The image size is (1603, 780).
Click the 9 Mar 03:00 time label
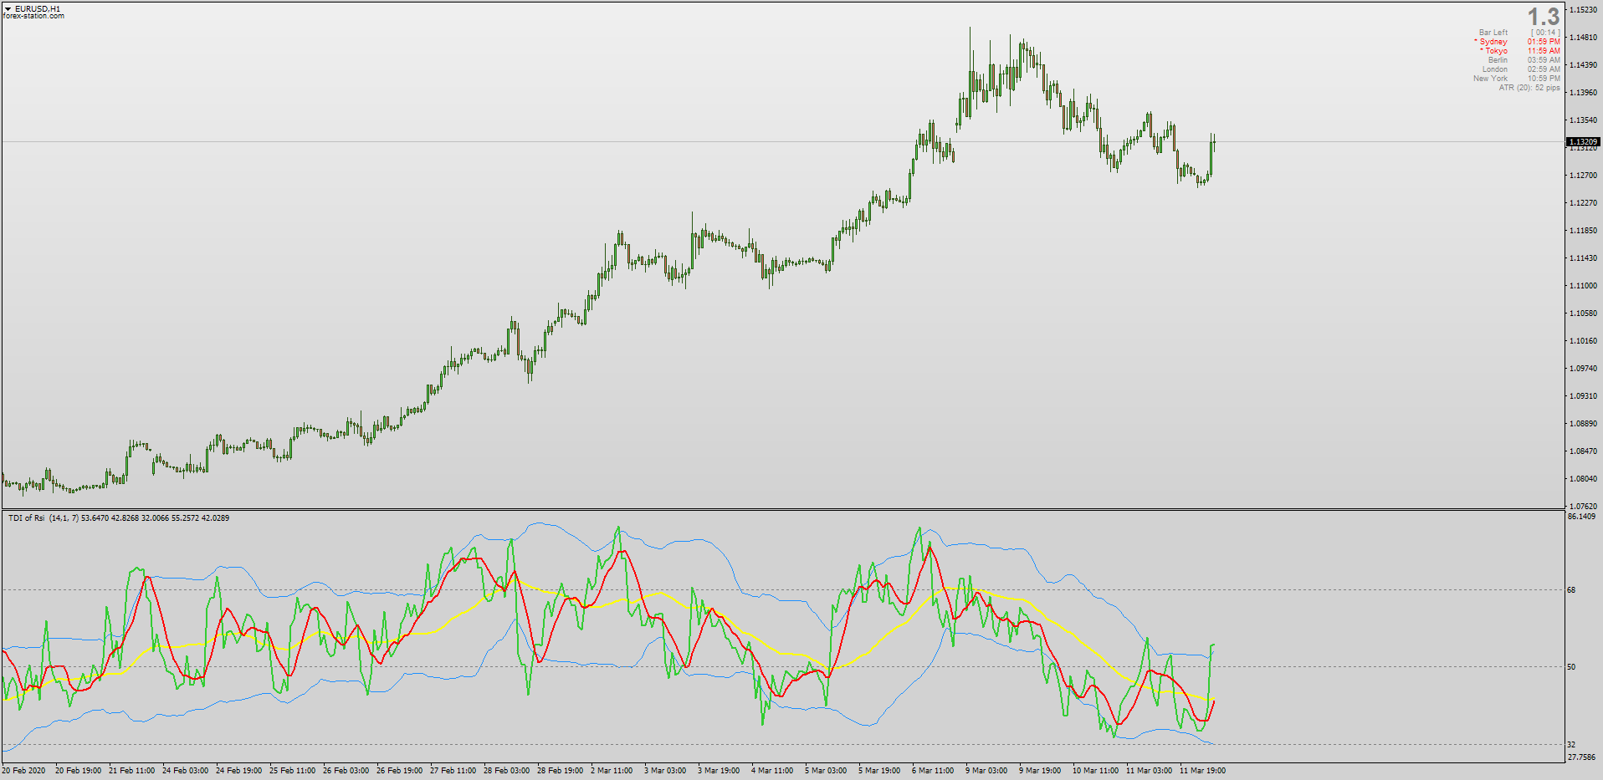[x=986, y=771]
